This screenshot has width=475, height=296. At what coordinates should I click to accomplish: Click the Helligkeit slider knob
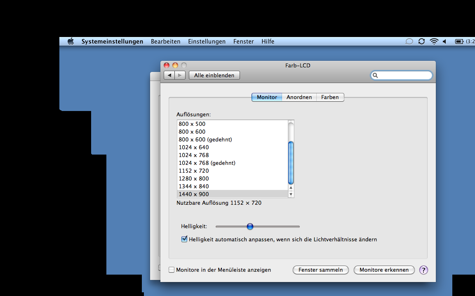250,226
